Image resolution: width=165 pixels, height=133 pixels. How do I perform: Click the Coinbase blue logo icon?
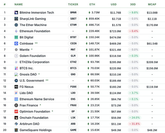[16, 43]
